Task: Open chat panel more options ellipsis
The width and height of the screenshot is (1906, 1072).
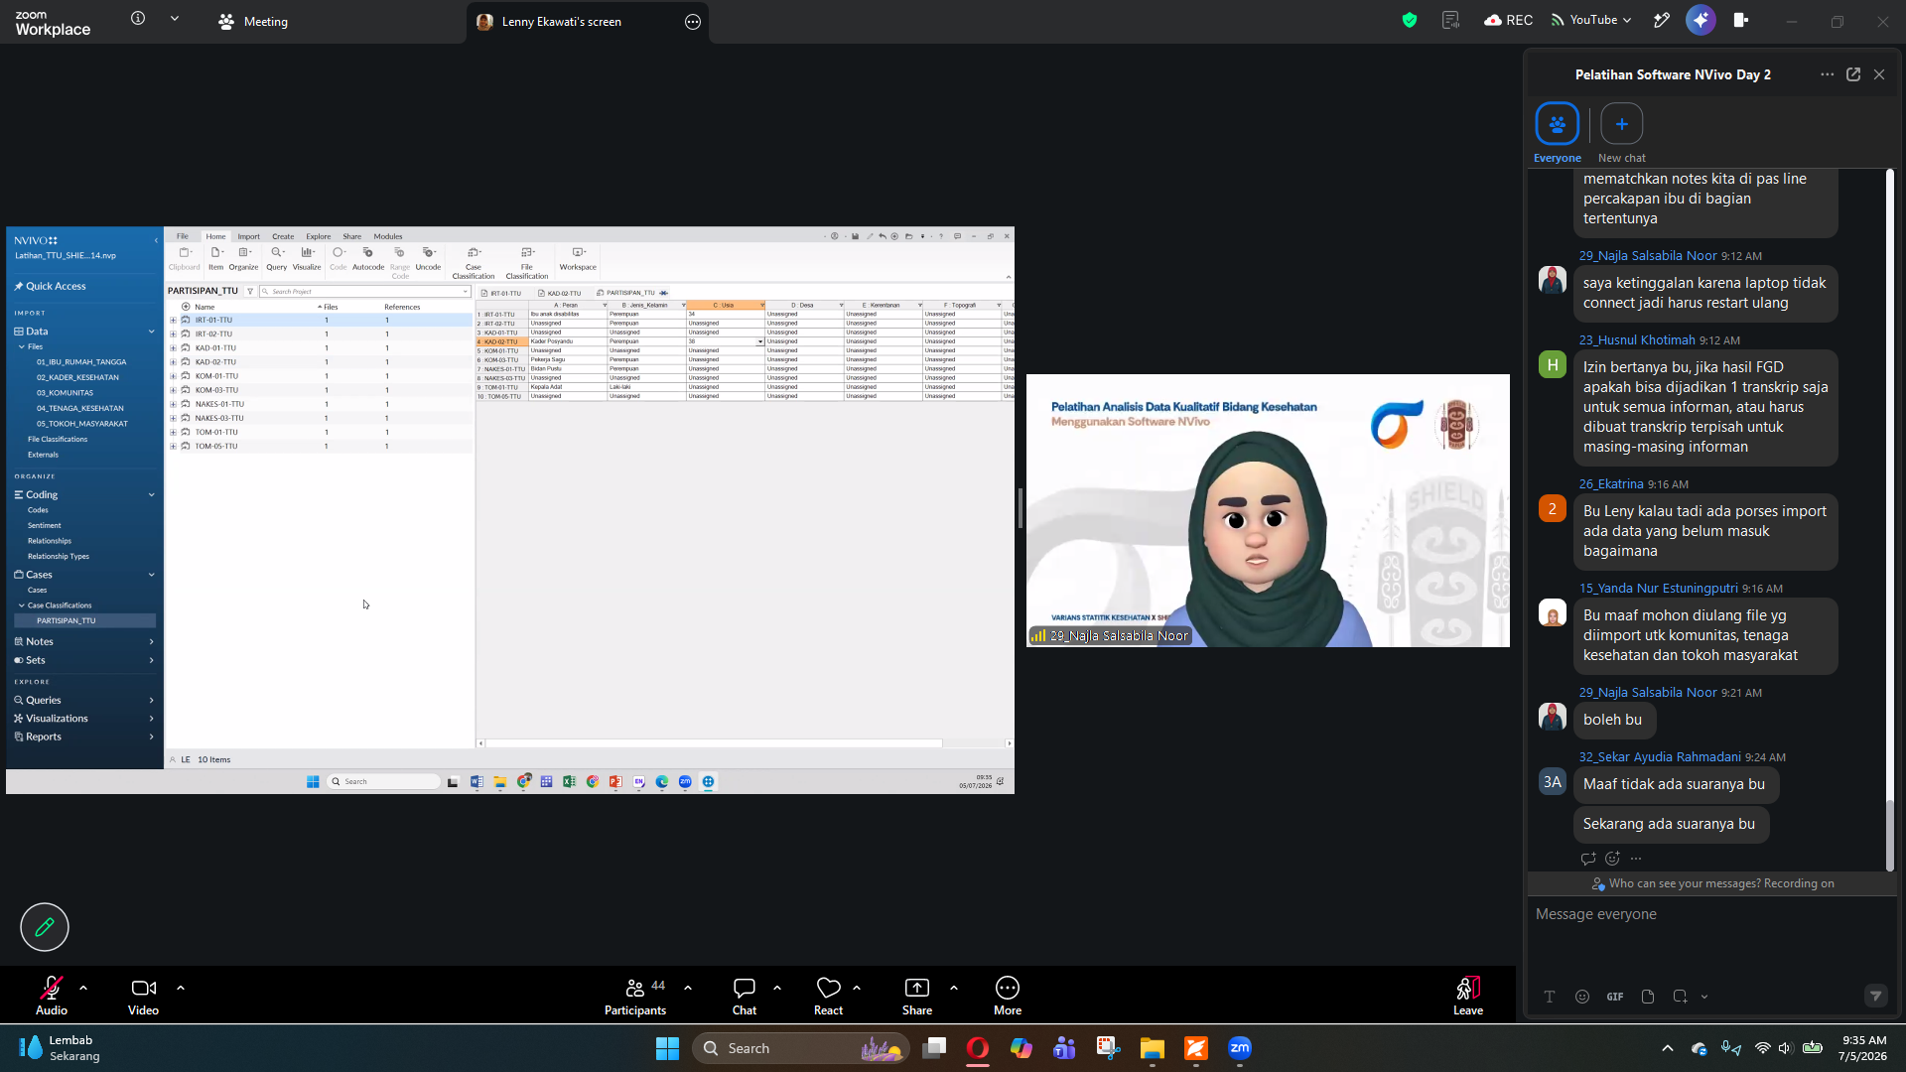Action: (x=1827, y=74)
